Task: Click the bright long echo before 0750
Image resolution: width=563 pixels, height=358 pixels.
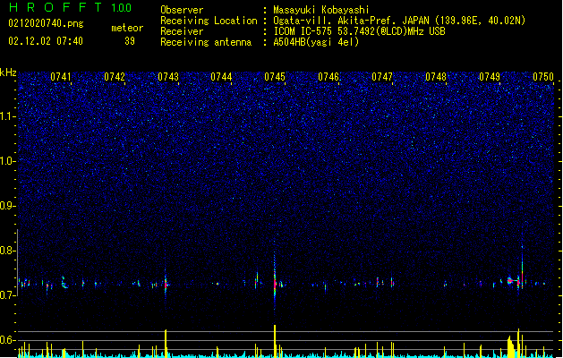Action: (x=514, y=281)
